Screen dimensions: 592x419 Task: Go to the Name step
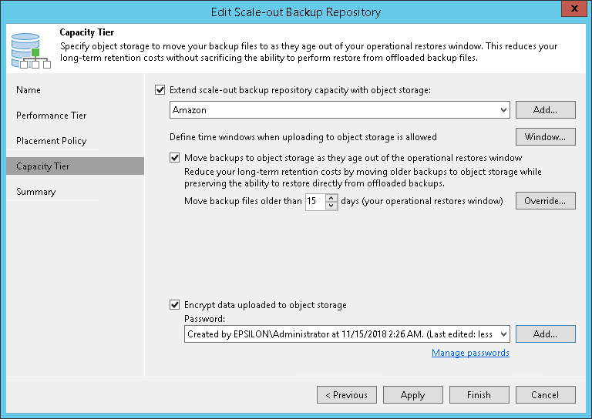pos(29,90)
